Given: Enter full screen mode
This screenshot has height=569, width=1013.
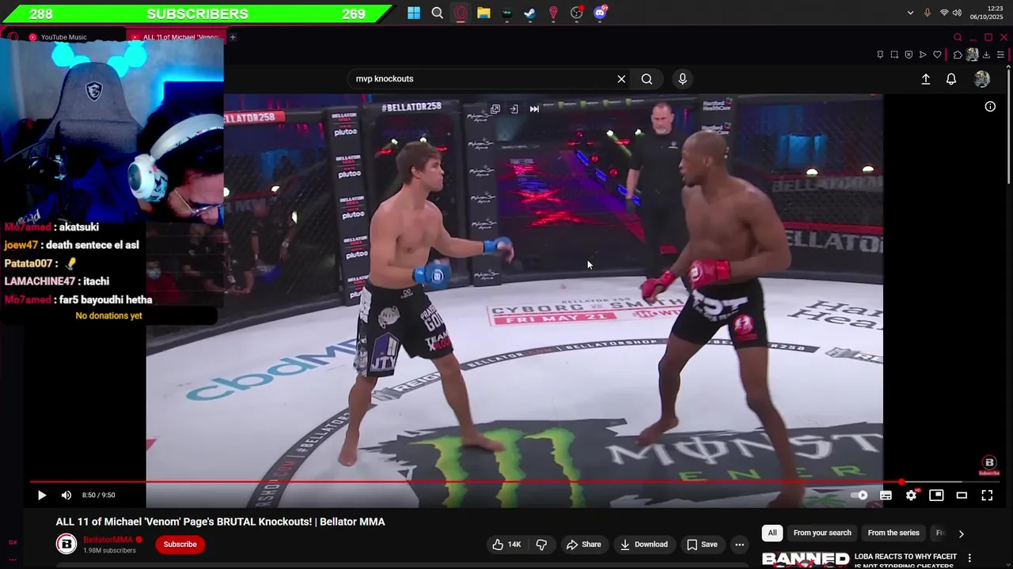Looking at the screenshot, I should (987, 496).
